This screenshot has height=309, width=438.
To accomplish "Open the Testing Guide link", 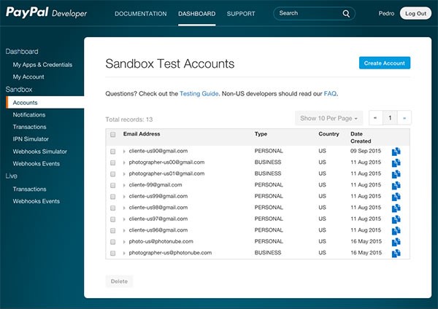I will [199, 94].
